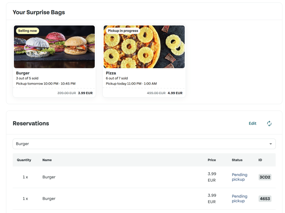This screenshot has width=285, height=213.
Task: Click the Name column header
Action: click(47, 160)
